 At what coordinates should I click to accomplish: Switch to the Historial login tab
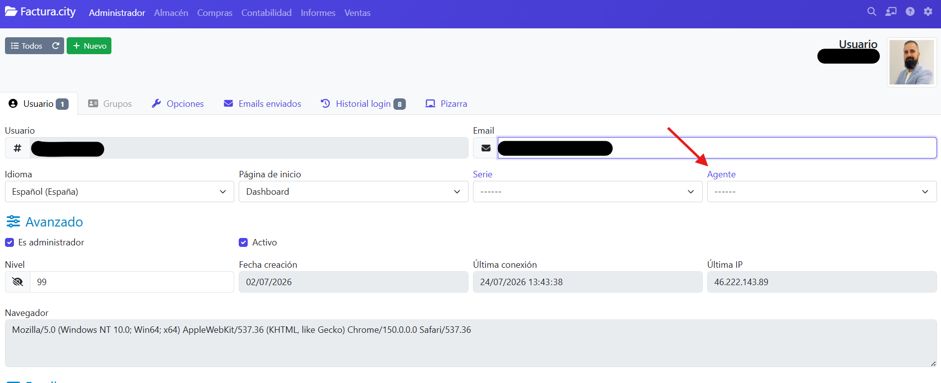pos(363,104)
